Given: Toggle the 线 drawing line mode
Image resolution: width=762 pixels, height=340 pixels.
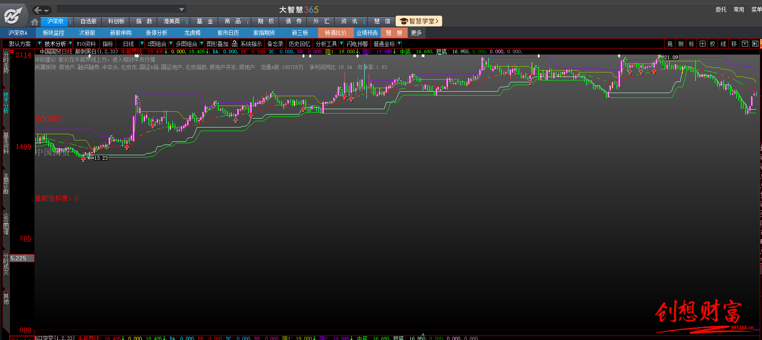Looking at the screenshot, I should tap(723, 44).
